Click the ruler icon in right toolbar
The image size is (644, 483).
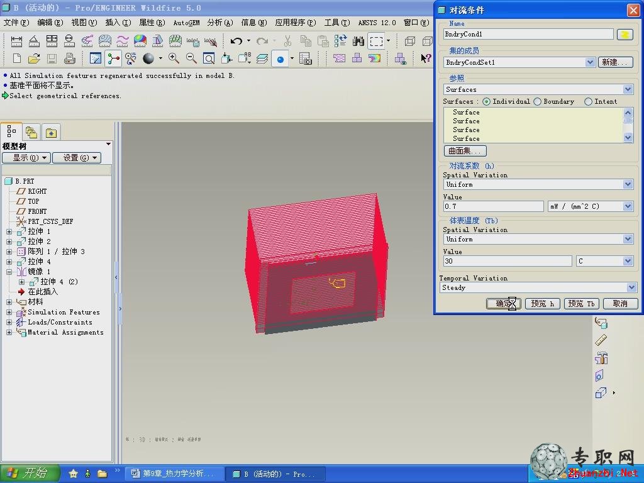click(601, 340)
